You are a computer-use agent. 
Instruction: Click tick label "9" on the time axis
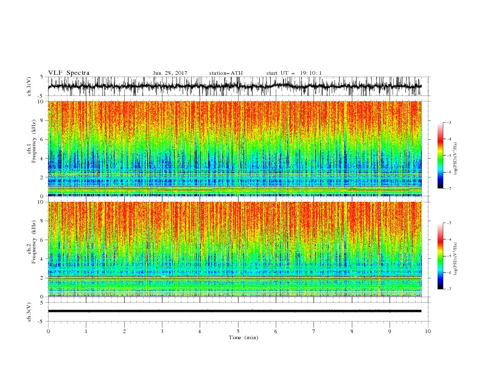(x=389, y=331)
